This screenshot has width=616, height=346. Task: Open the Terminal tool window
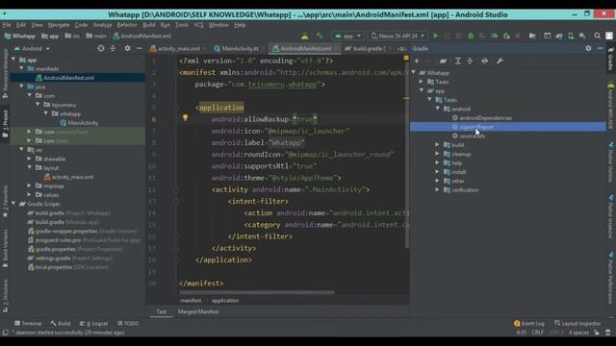tap(28, 324)
